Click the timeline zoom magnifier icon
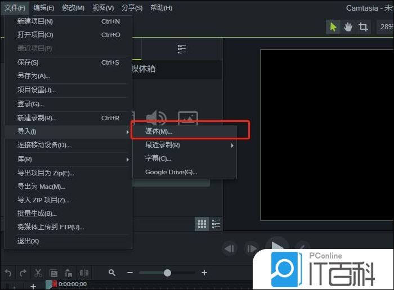 coord(112,273)
